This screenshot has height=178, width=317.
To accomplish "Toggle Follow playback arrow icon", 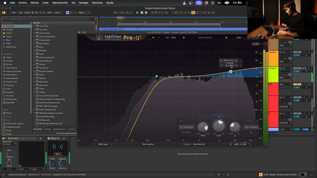I will point(115,13).
